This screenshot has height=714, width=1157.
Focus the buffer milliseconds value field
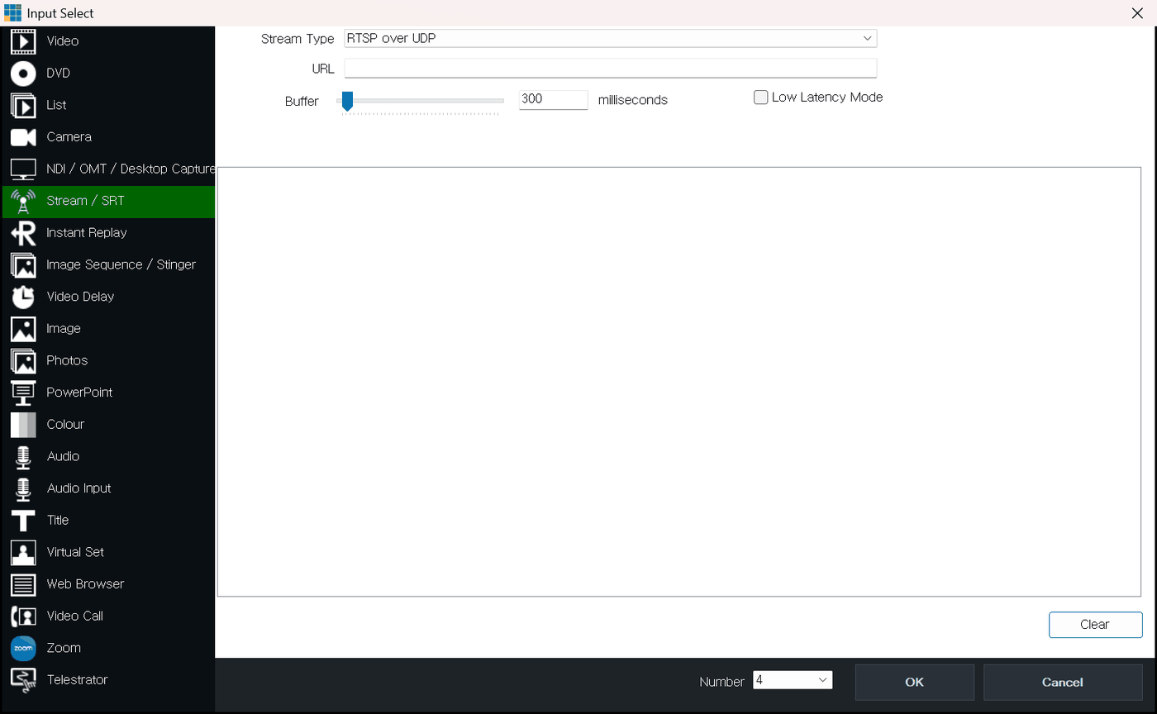coord(553,99)
